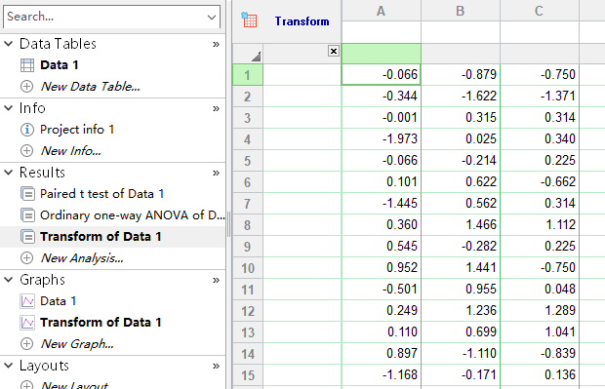605x389 pixels.
Task: Click the panel splitter handle beside navigator
Action: (x=228, y=224)
